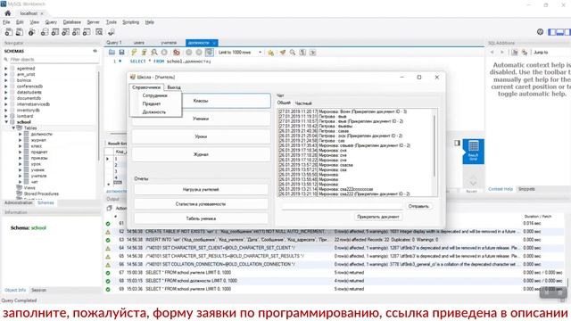This screenshot has height=321, width=571.
Task: Click the Ученики button
Action: coord(201,119)
